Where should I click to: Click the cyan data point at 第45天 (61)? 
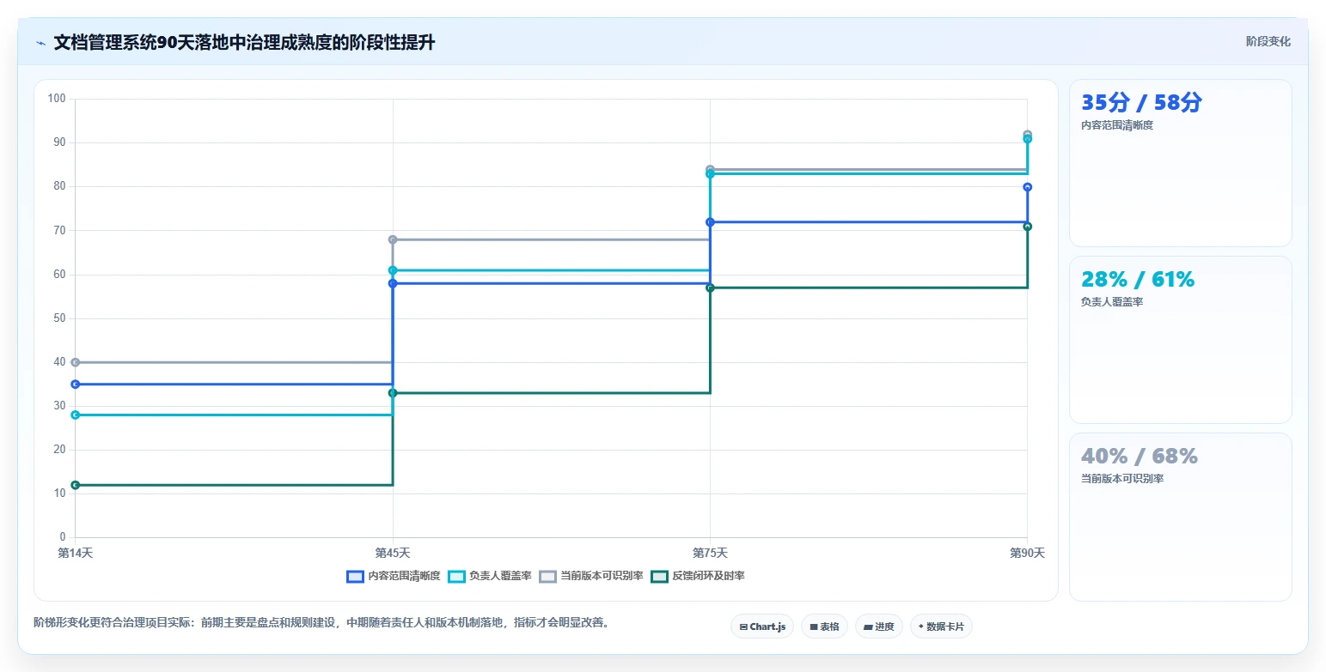point(393,270)
